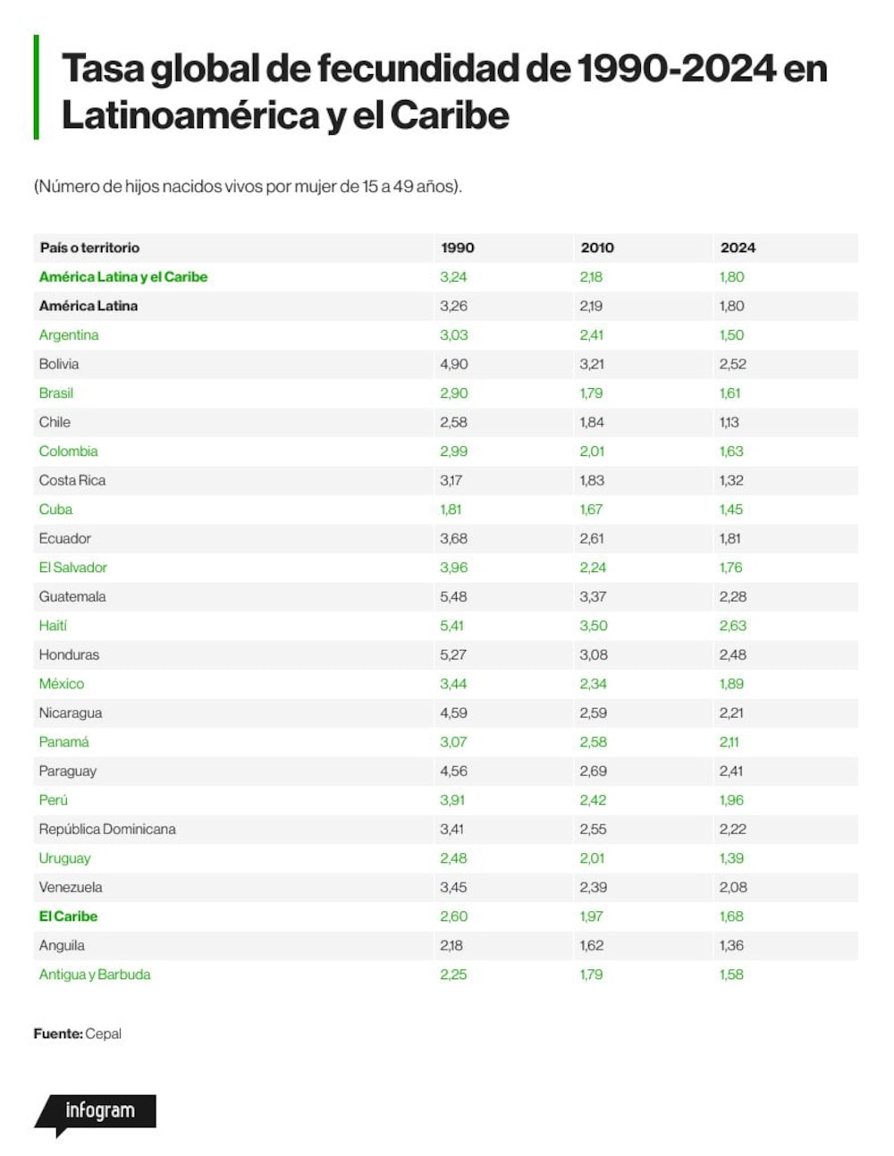Select the Bolivia row label

[59, 364]
